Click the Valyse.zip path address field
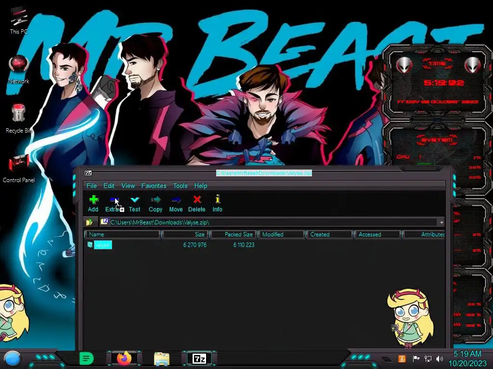This screenshot has width=493, height=369. coord(269,222)
